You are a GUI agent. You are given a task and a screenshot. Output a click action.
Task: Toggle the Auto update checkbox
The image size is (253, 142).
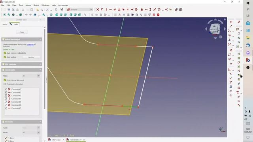tap(5, 57)
